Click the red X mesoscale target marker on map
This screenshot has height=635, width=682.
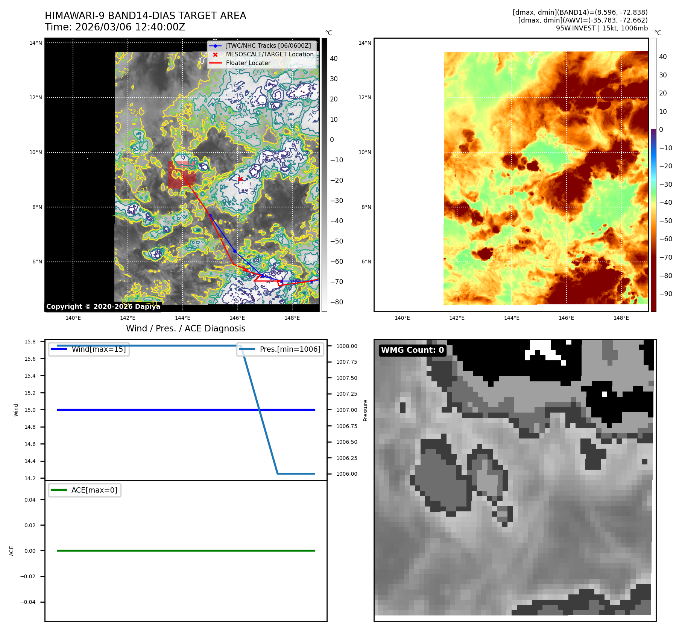click(240, 179)
